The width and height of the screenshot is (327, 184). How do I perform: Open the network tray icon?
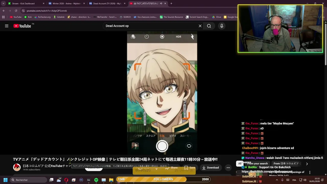[300, 180]
